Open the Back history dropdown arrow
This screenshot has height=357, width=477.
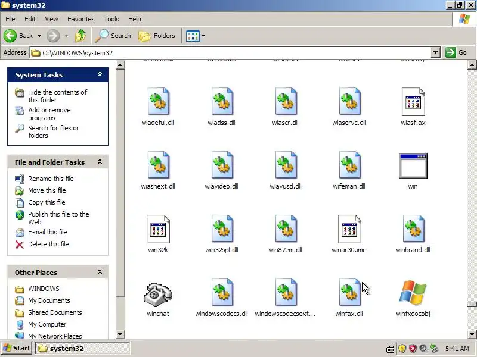[x=39, y=36]
